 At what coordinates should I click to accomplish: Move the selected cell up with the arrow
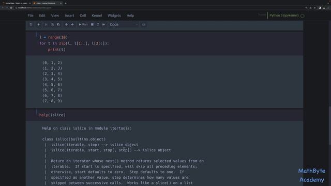click(x=66, y=24)
